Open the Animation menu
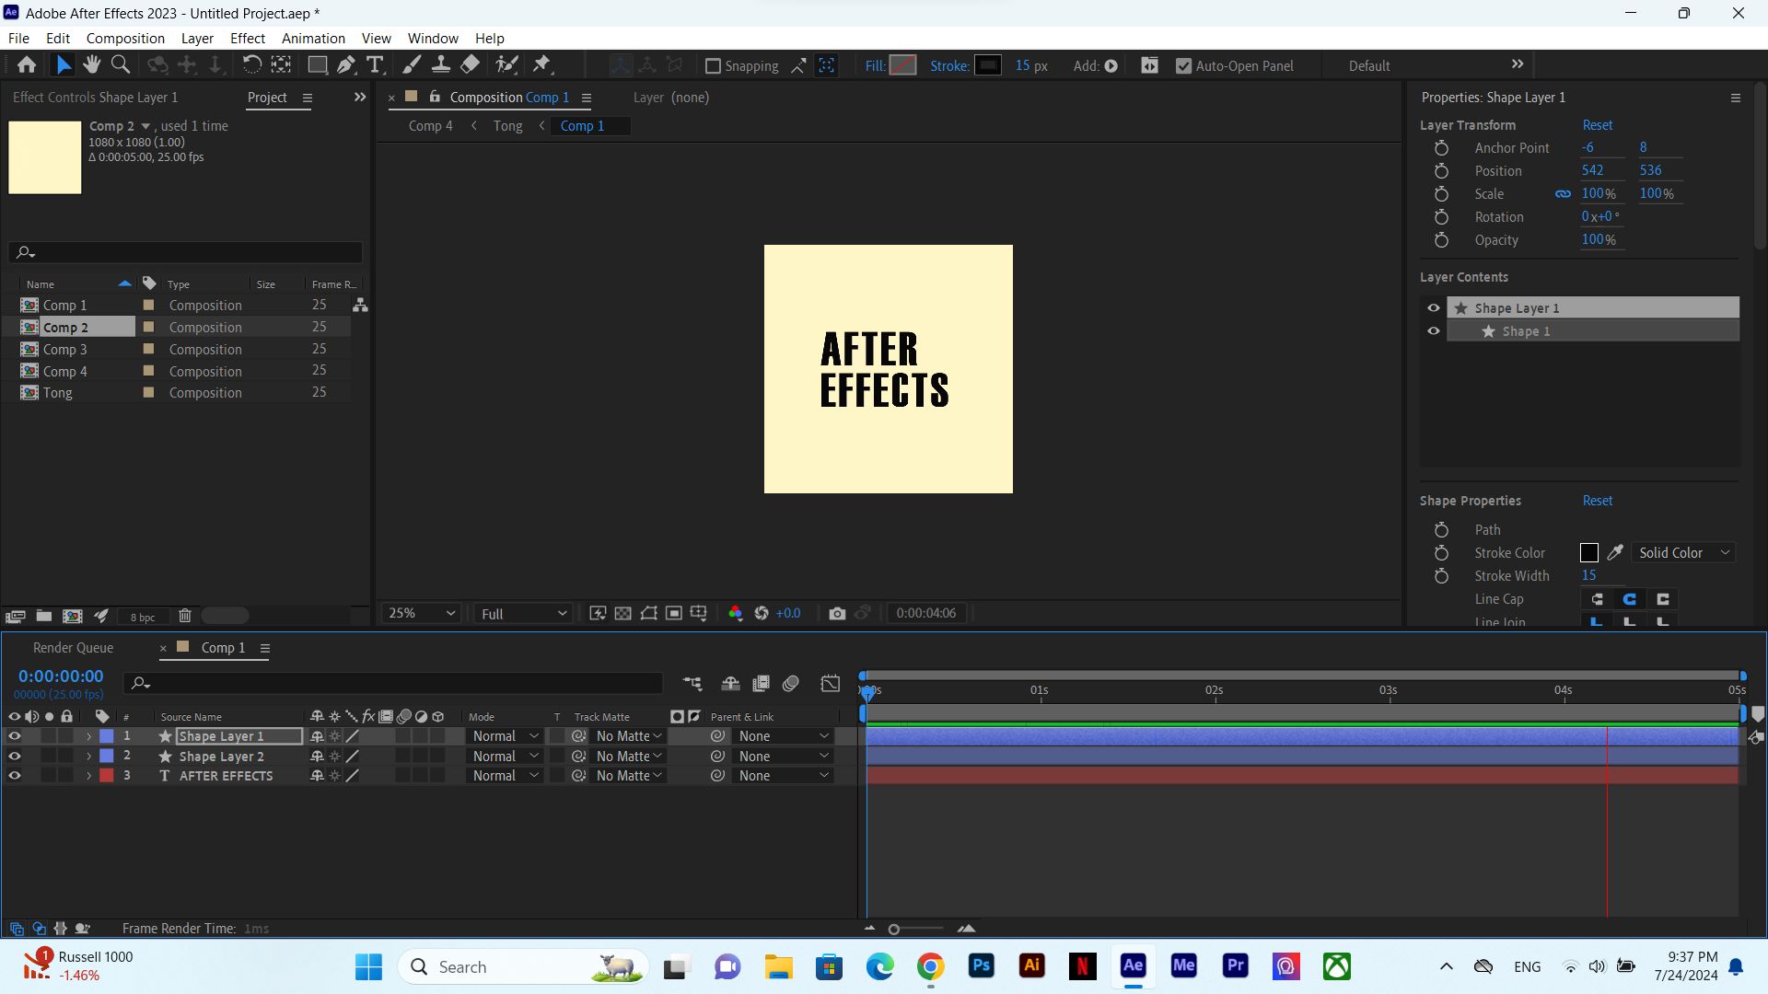The width and height of the screenshot is (1768, 994). tap(313, 38)
